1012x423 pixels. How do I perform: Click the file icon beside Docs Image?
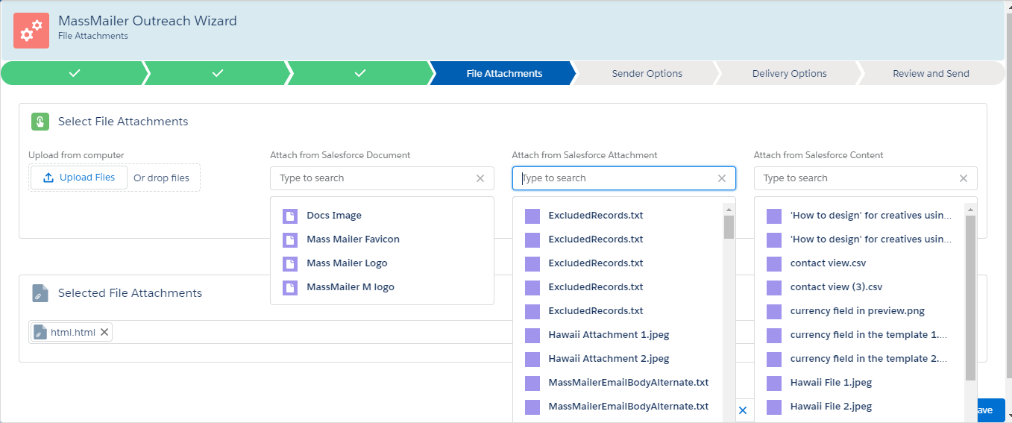tap(290, 216)
